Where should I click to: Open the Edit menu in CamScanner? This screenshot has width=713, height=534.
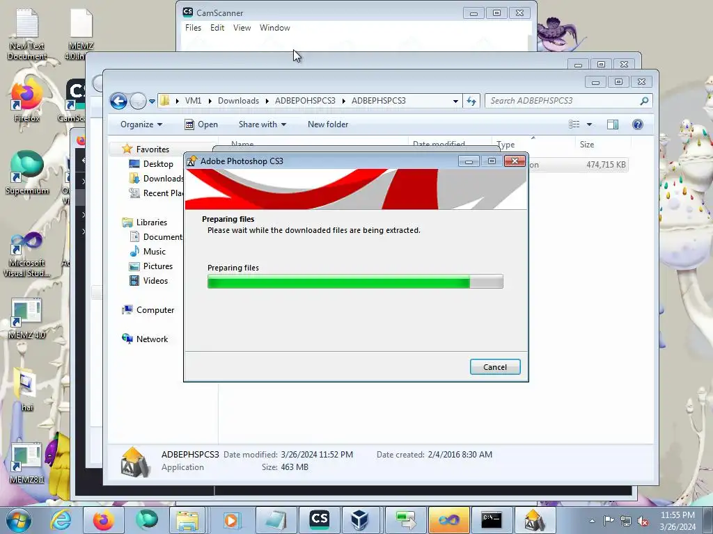click(x=217, y=28)
